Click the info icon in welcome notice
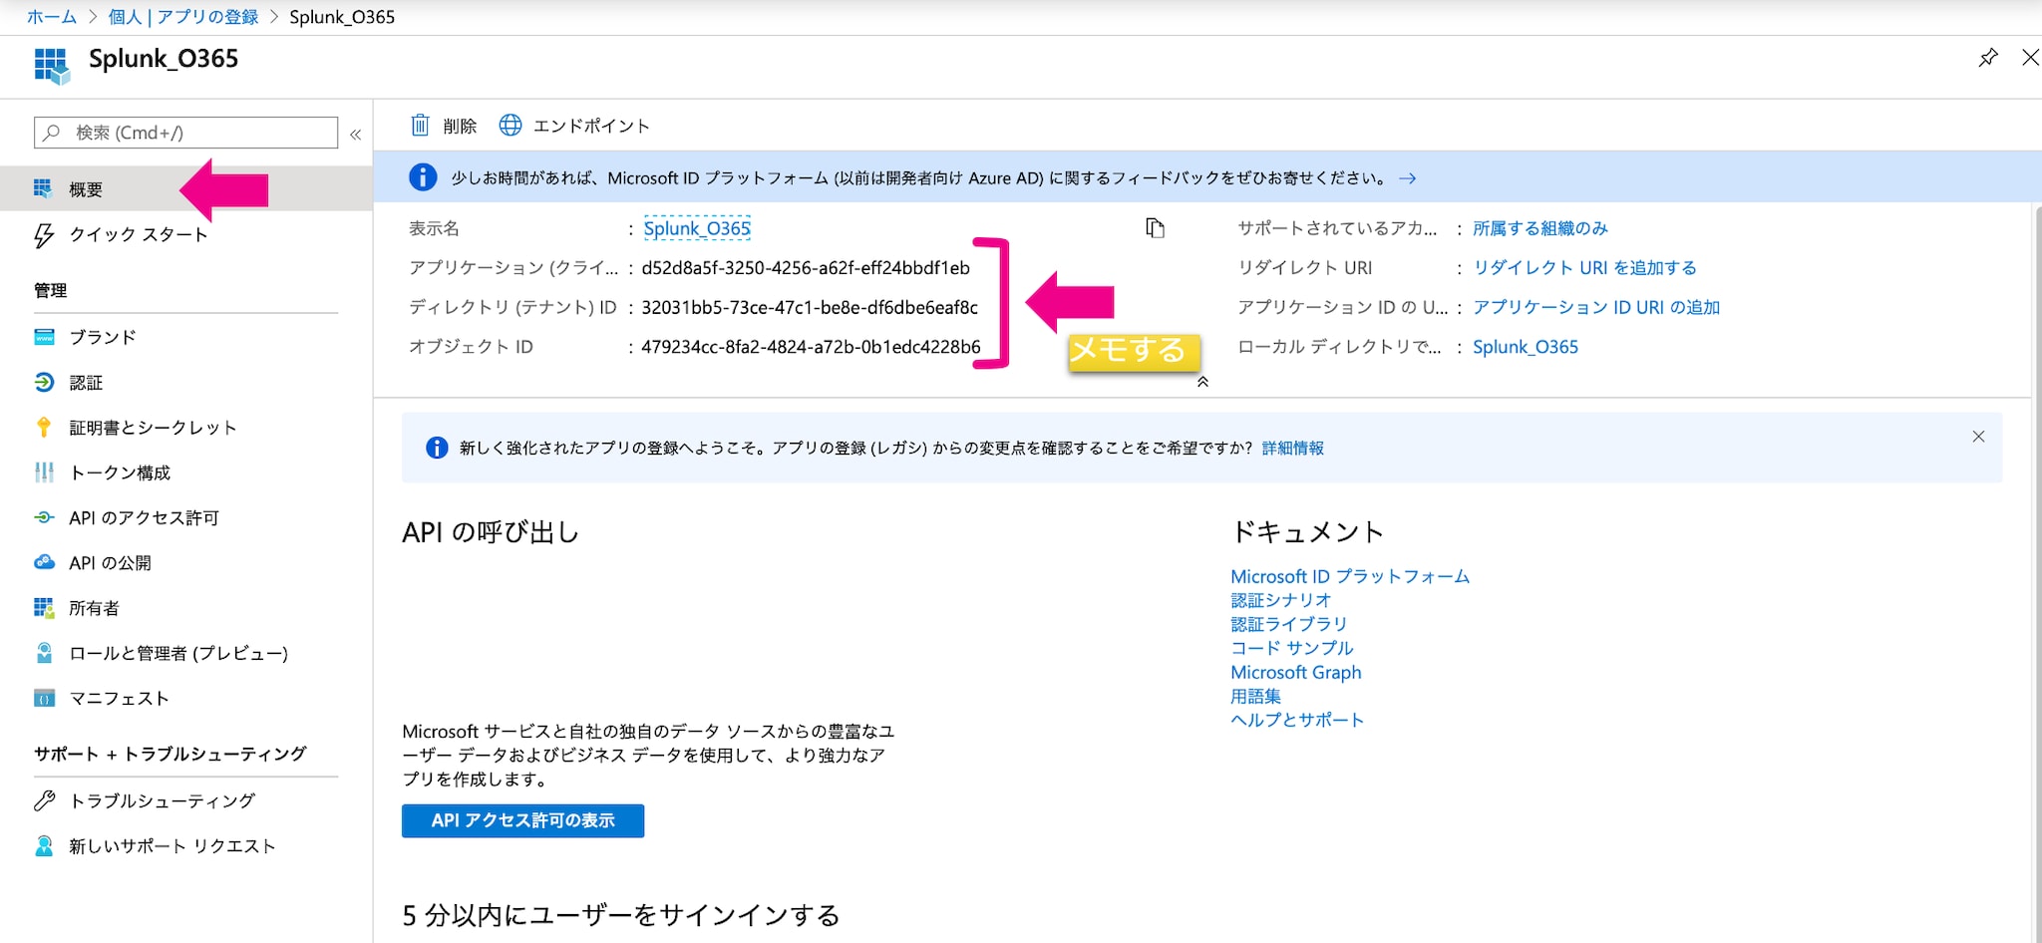 (437, 448)
